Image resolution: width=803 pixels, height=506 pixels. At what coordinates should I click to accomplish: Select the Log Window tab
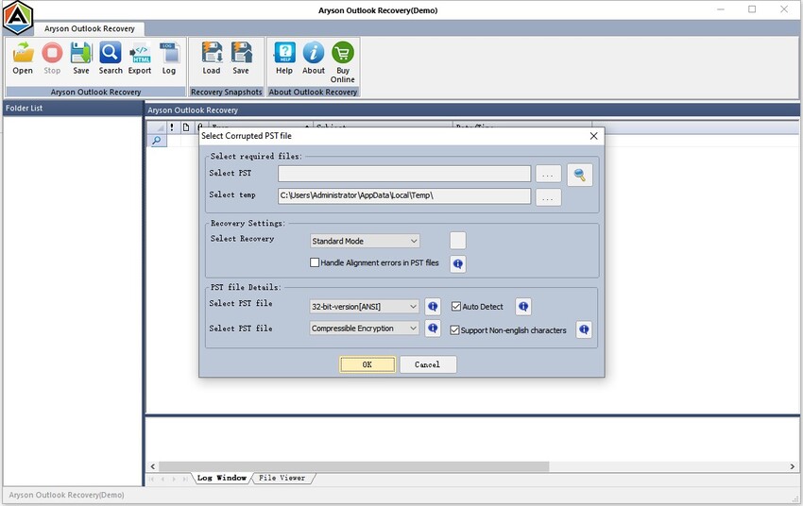pos(221,479)
